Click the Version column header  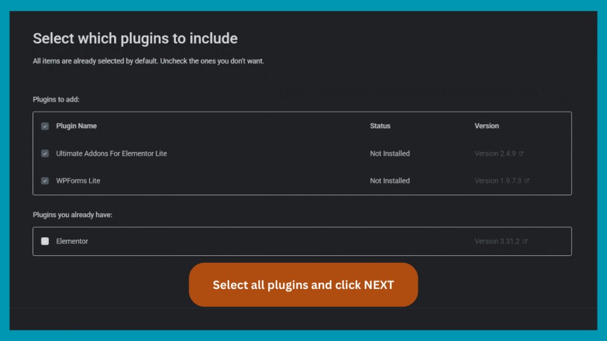tap(487, 126)
